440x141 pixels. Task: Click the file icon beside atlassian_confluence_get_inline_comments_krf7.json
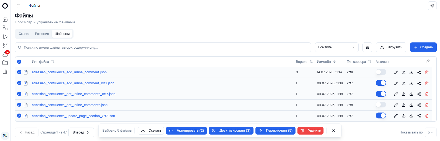pos(26,94)
